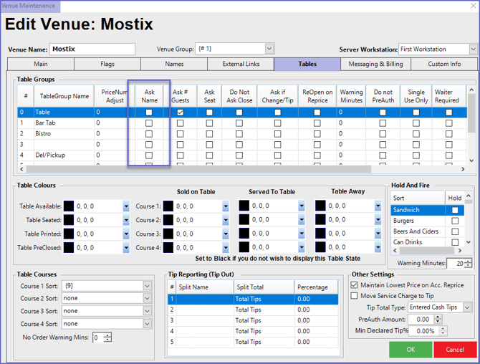Select Sandwich in Hold And Fire list
The image size is (480, 364).
pyautogui.click(x=416, y=210)
